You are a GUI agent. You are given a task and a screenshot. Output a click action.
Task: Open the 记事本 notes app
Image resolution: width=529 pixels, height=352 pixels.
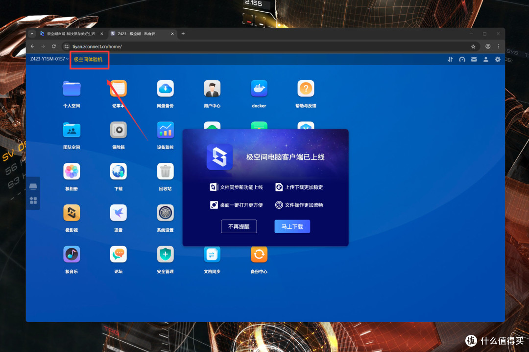[x=119, y=88]
